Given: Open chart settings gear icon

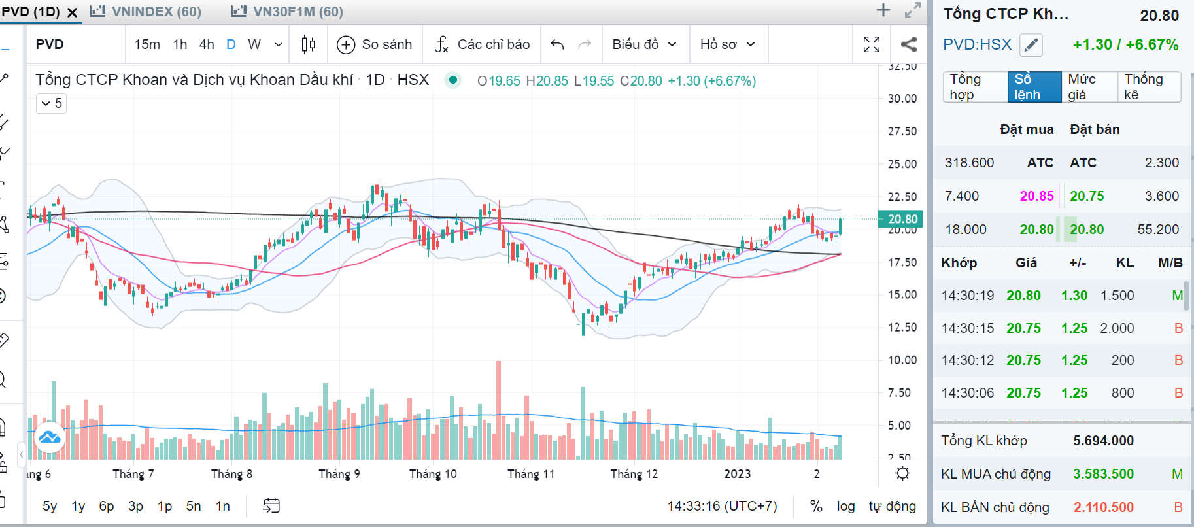Looking at the screenshot, I should click(x=902, y=473).
